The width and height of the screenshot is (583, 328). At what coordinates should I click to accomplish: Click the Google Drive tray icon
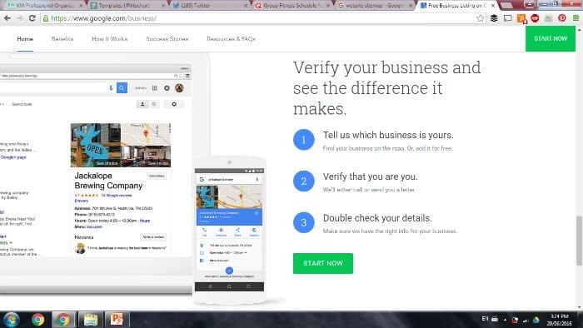(x=536, y=320)
